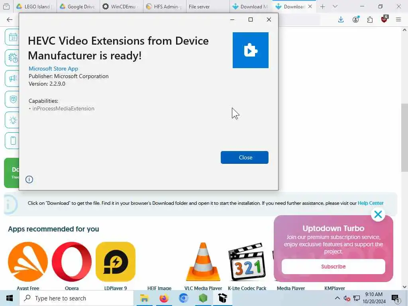Switch to the Google Drive browser tab
The width and height of the screenshot is (408, 306).
pos(78,6)
